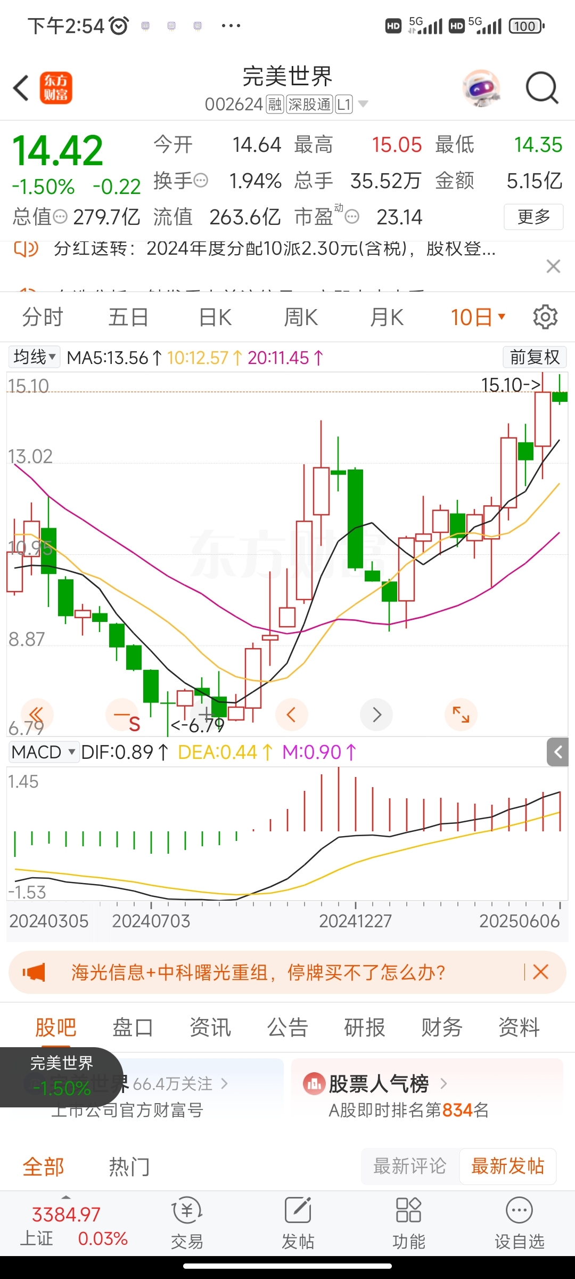The image size is (575, 1279).
Task: Expand the 上证 index ticker
Action: [66, 1197]
